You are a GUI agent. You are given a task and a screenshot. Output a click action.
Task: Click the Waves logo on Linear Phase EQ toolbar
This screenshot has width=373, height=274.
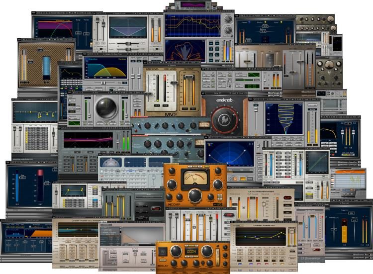point(232,222)
